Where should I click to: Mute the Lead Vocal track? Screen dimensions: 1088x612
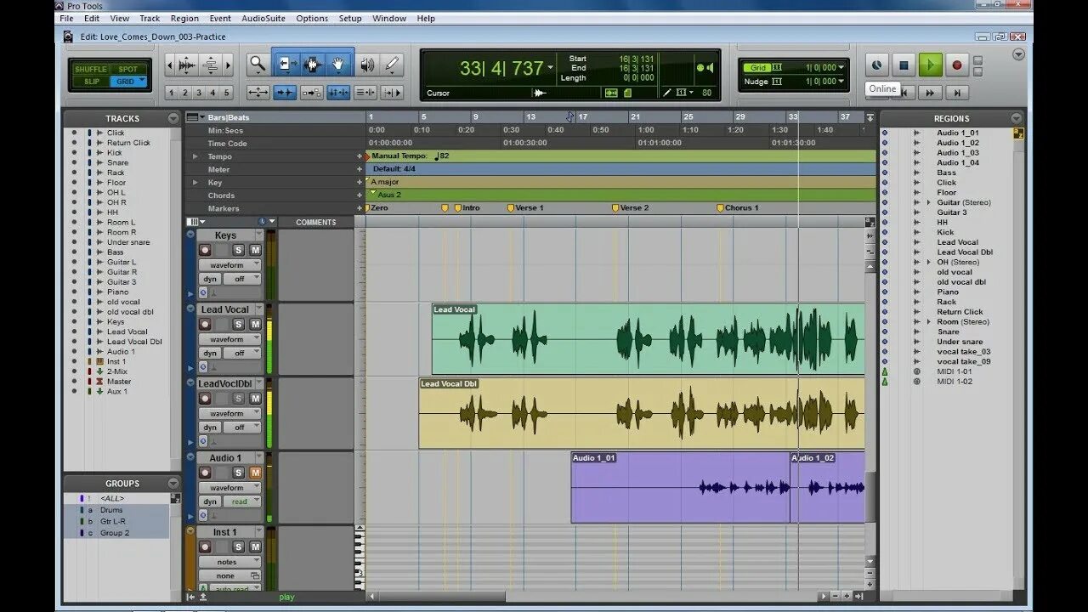coord(255,324)
